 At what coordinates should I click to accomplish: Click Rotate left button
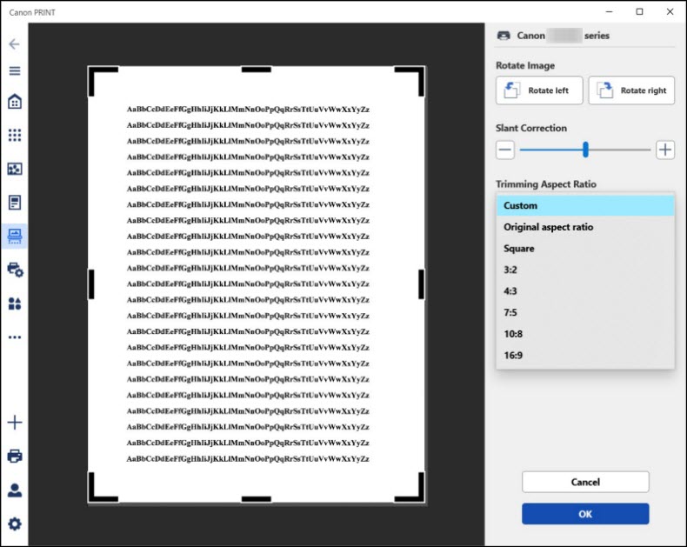click(539, 90)
